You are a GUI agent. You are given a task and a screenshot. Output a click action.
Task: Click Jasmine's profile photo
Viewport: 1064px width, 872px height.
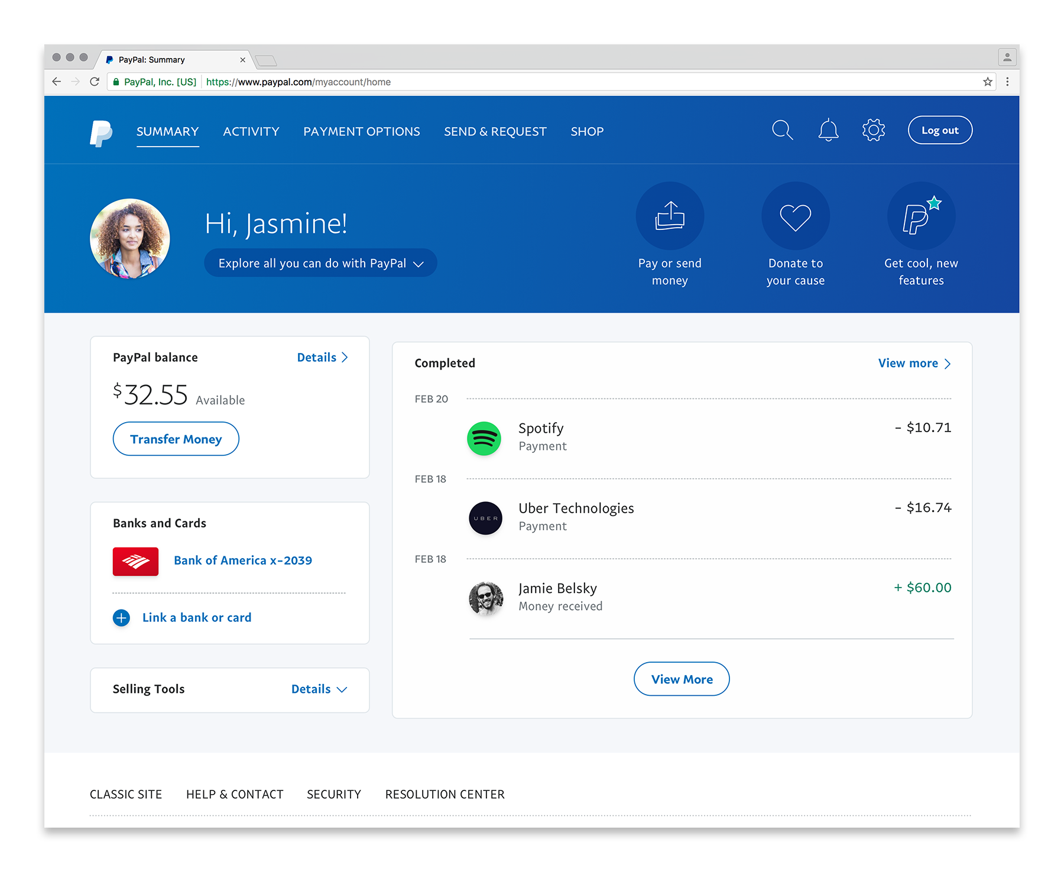point(130,238)
